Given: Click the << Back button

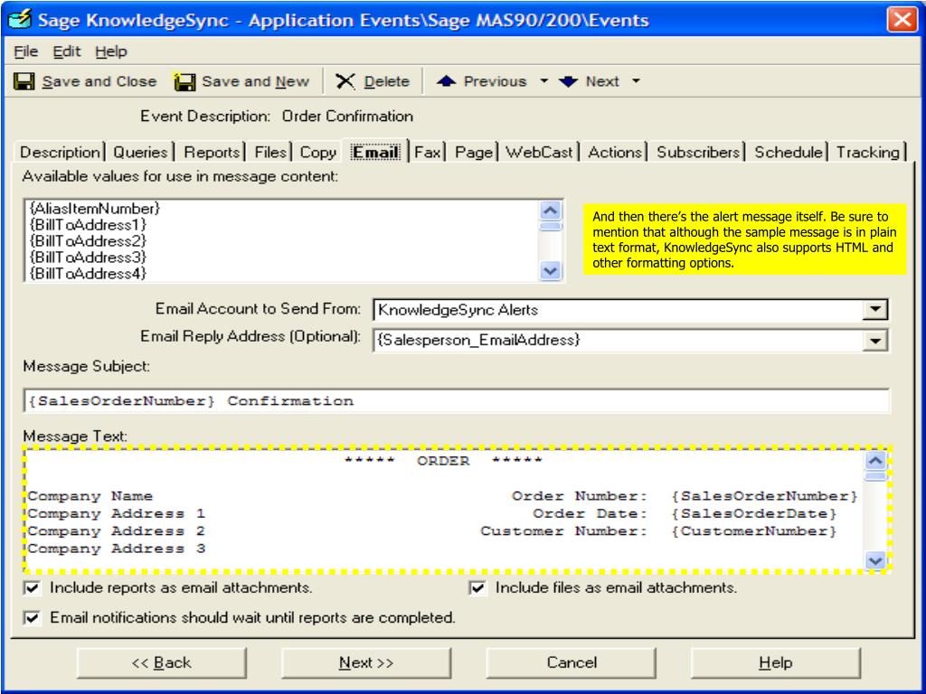Looking at the screenshot, I should pos(162,662).
